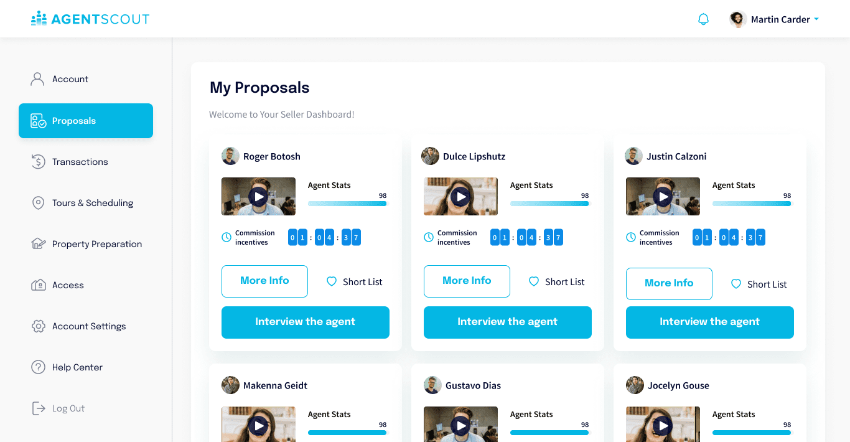Toggle Short List heart for Roger Botosh
Image resolution: width=850 pixels, height=442 pixels.
click(332, 281)
